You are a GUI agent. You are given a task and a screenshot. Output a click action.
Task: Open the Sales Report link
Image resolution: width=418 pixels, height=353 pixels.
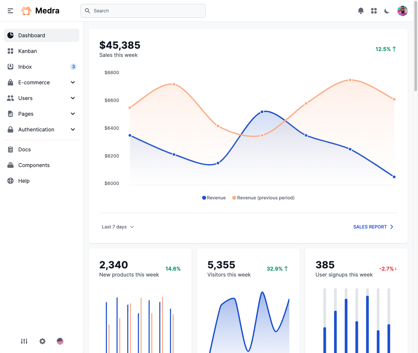point(373,227)
